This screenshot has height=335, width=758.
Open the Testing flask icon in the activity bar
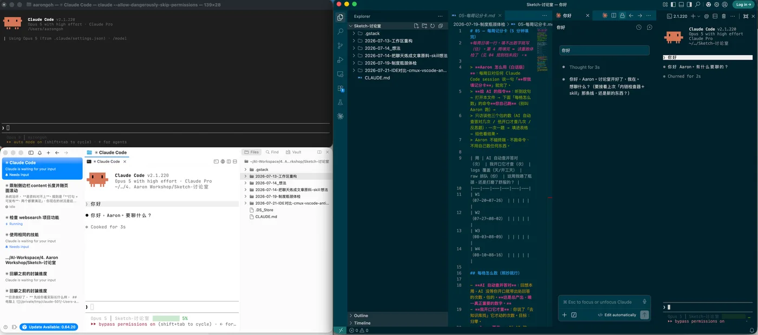tap(340, 102)
